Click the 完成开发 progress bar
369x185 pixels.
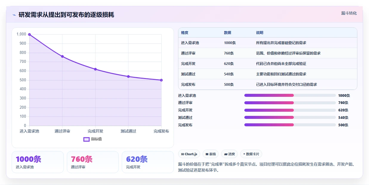coord(290,110)
